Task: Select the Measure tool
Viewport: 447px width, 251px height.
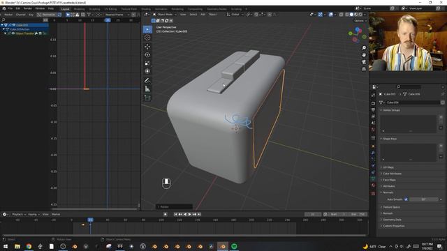Action: (147, 89)
